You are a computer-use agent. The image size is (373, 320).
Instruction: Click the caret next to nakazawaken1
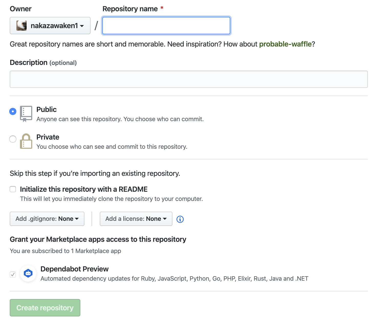click(81, 26)
